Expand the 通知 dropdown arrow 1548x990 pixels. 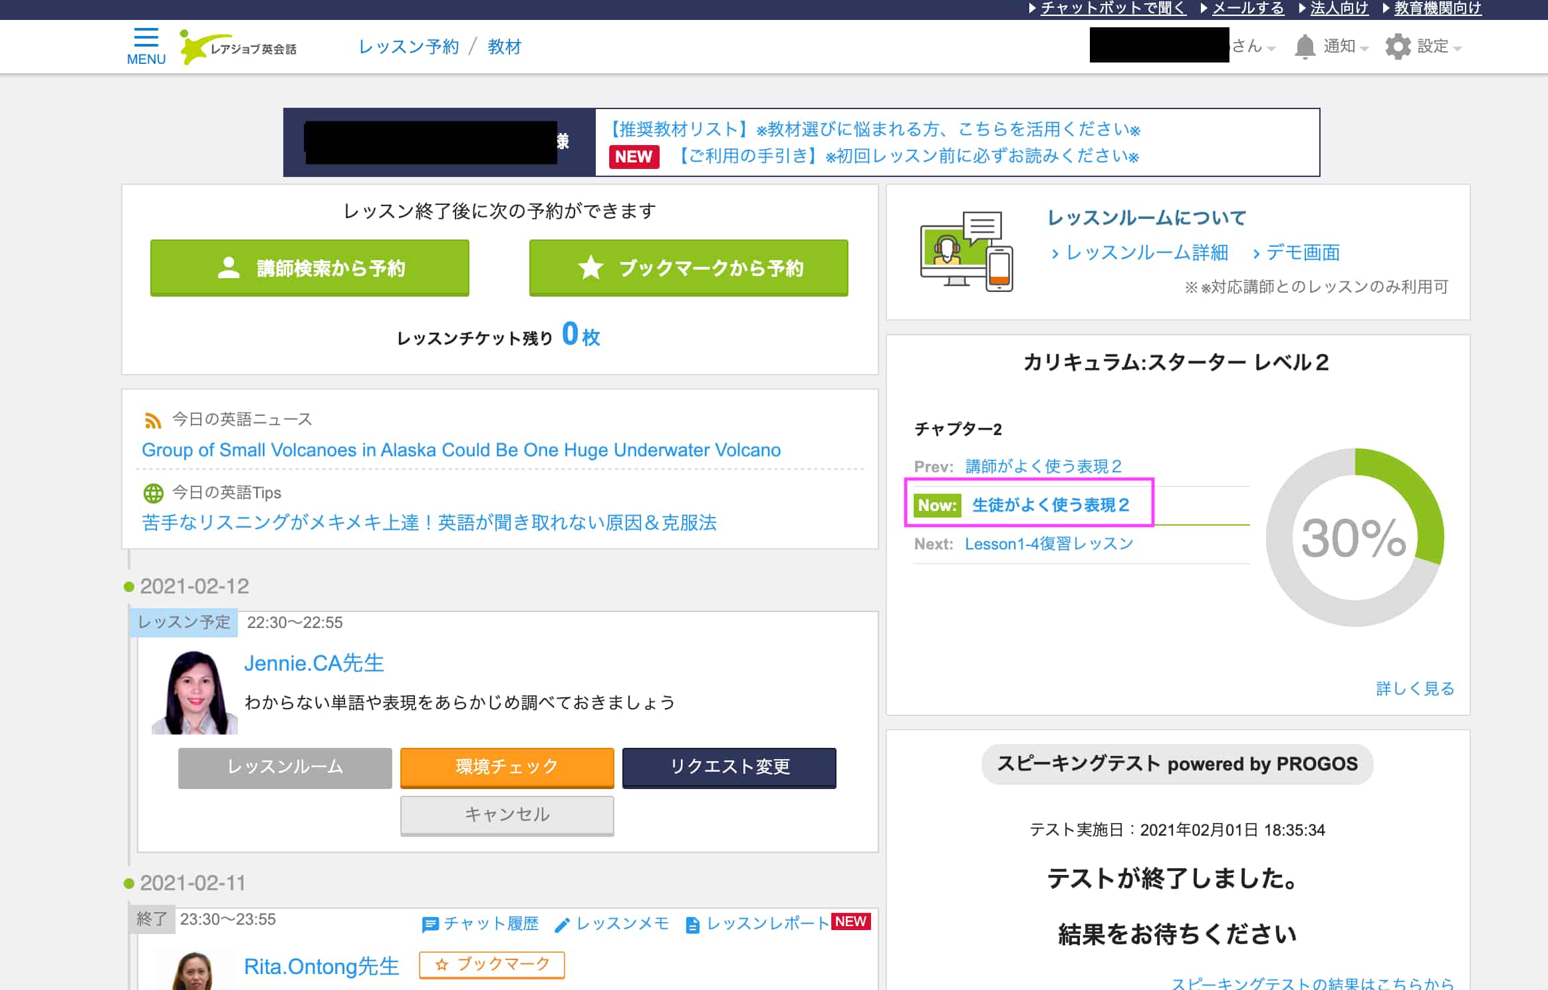(x=1365, y=48)
